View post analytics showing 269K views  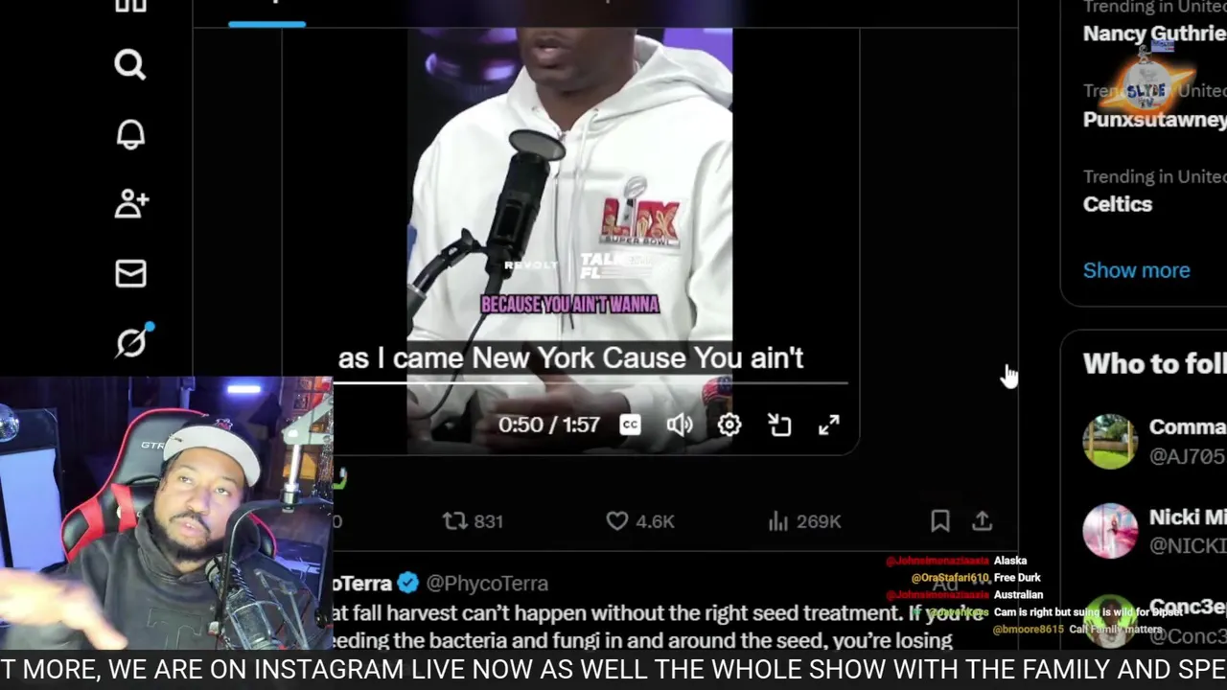click(x=804, y=520)
